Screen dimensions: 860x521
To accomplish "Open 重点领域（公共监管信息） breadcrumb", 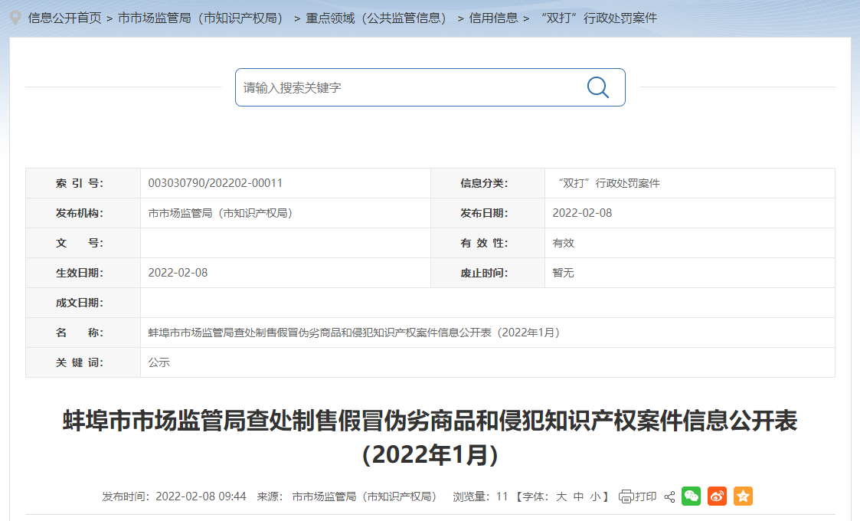I will point(376,18).
